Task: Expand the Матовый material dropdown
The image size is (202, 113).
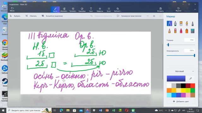Action: tap(181, 71)
